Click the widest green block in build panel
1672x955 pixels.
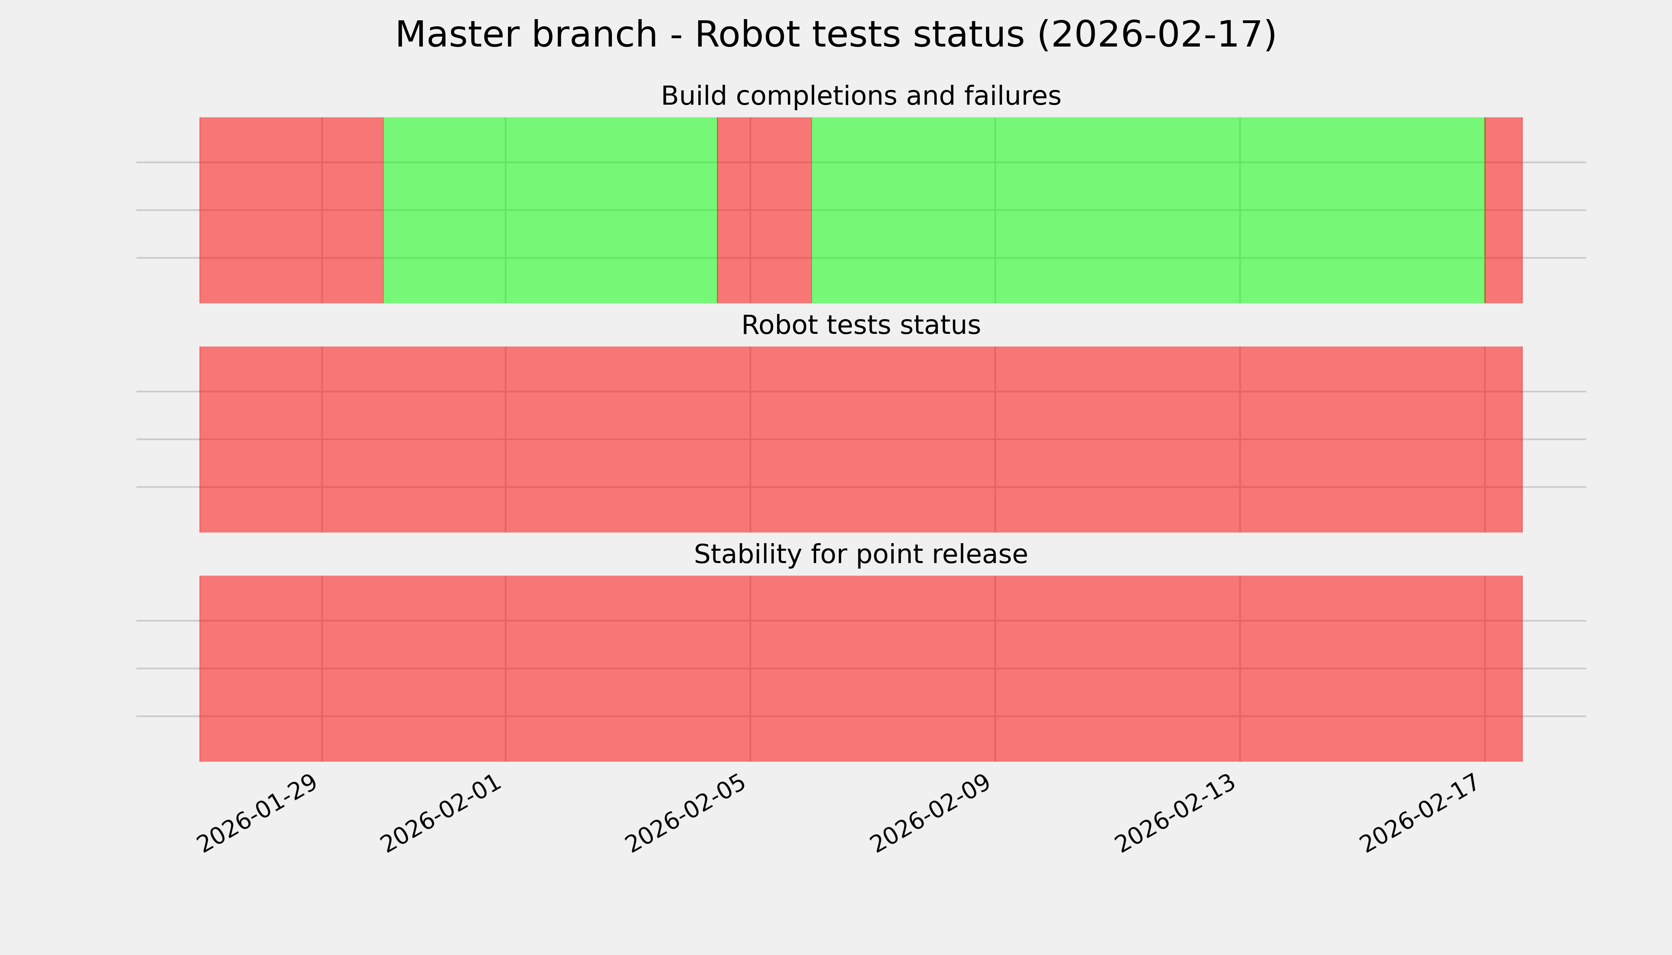(1148, 210)
